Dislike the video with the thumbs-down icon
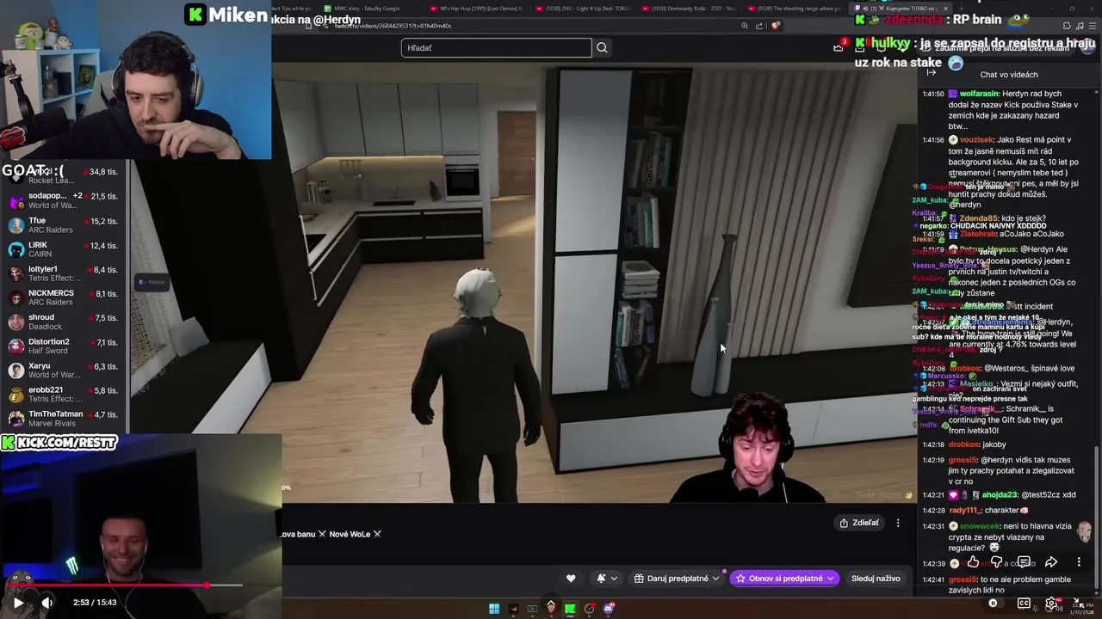This screenshot has height=619, width=1102. (997, 562)
